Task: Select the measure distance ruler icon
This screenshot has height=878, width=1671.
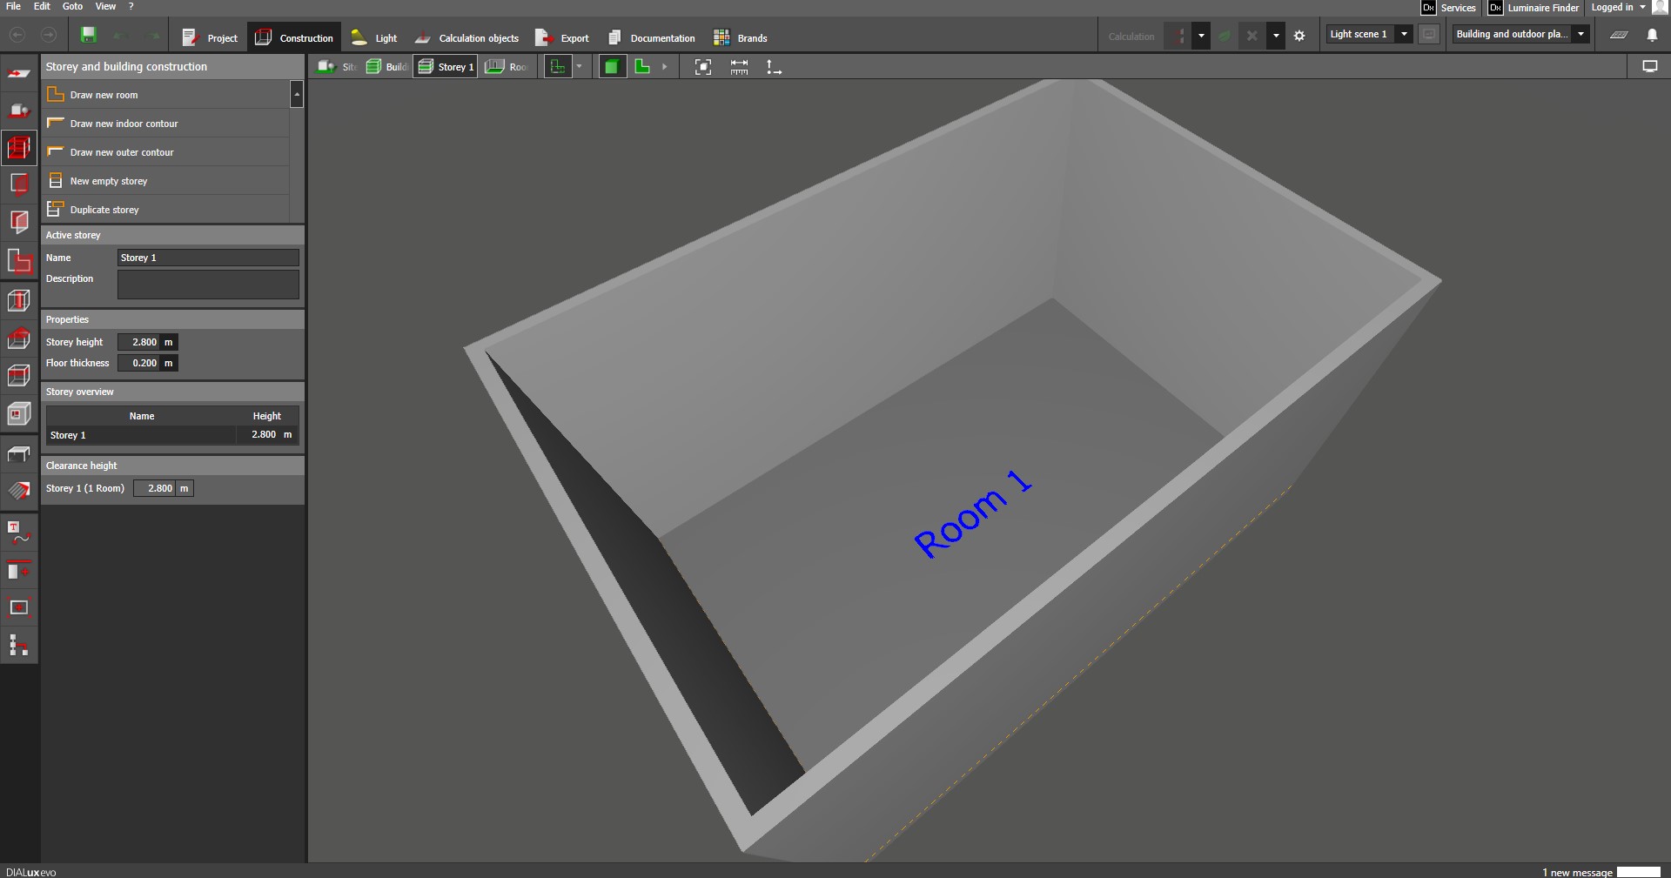Action: coord(739,67)
